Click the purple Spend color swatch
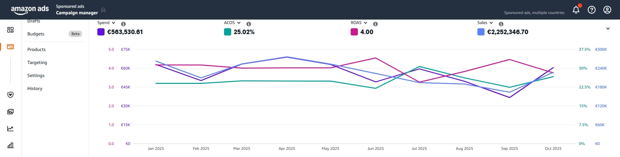The height and width of the screenshot is (157, 620). click(101, 32)
